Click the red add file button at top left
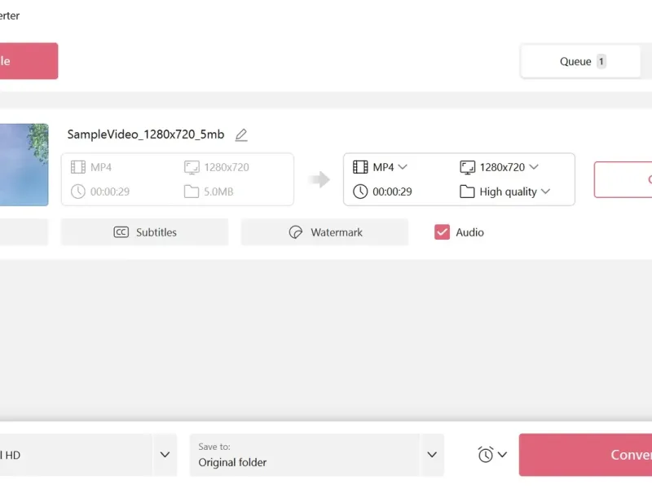The width and height of the screenshot is (652, 489). pos(29,61)
